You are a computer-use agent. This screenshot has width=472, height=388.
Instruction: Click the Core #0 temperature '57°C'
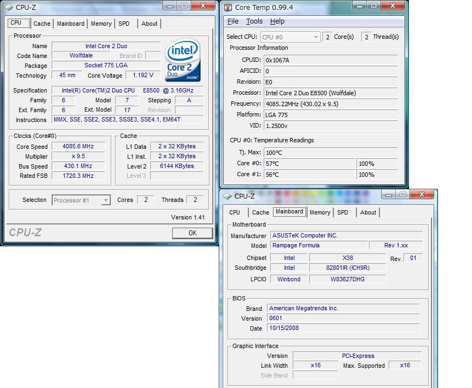310,164
